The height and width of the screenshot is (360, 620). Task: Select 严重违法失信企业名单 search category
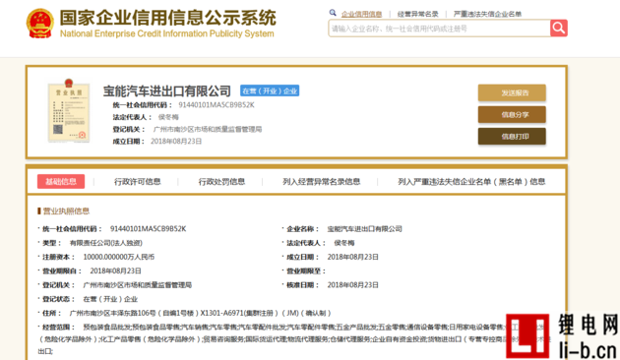point(487,14)
